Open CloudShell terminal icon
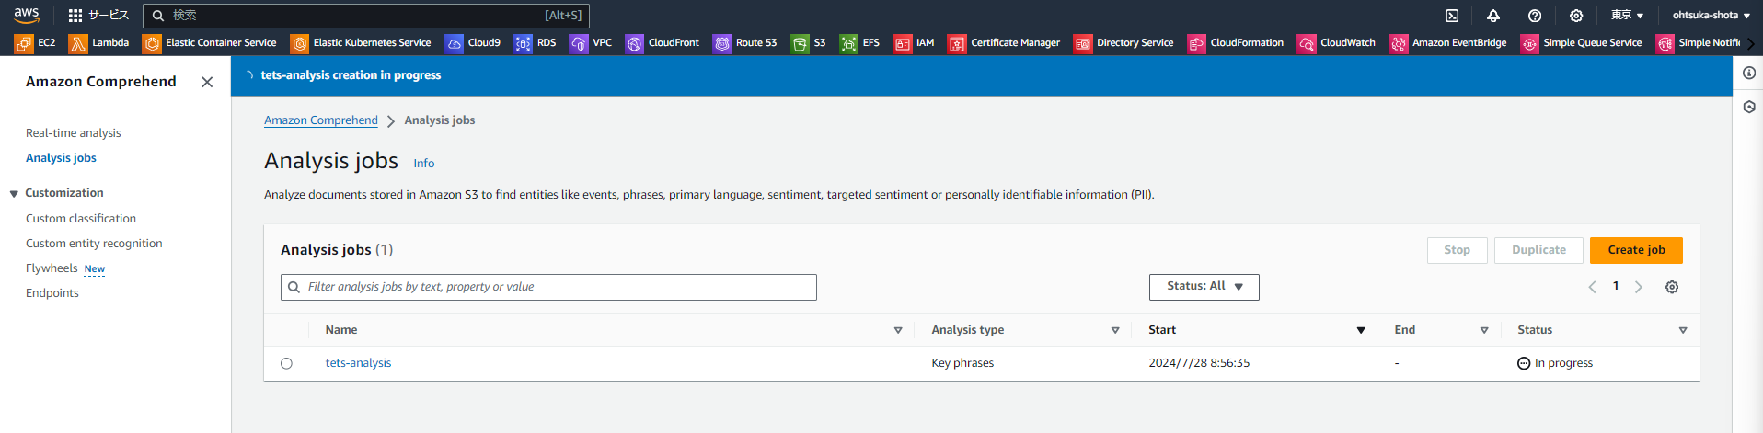1763x433 pixels. coord(1452,16)
